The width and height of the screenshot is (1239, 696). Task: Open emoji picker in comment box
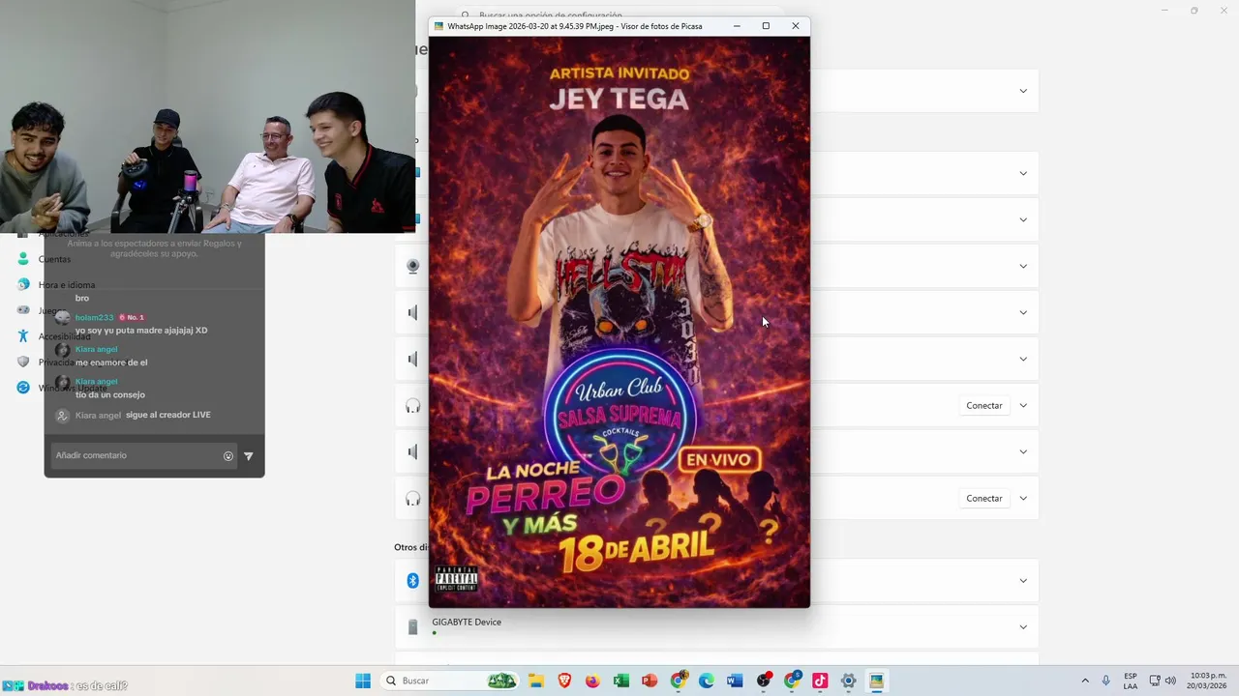click(x=228, y=456)
